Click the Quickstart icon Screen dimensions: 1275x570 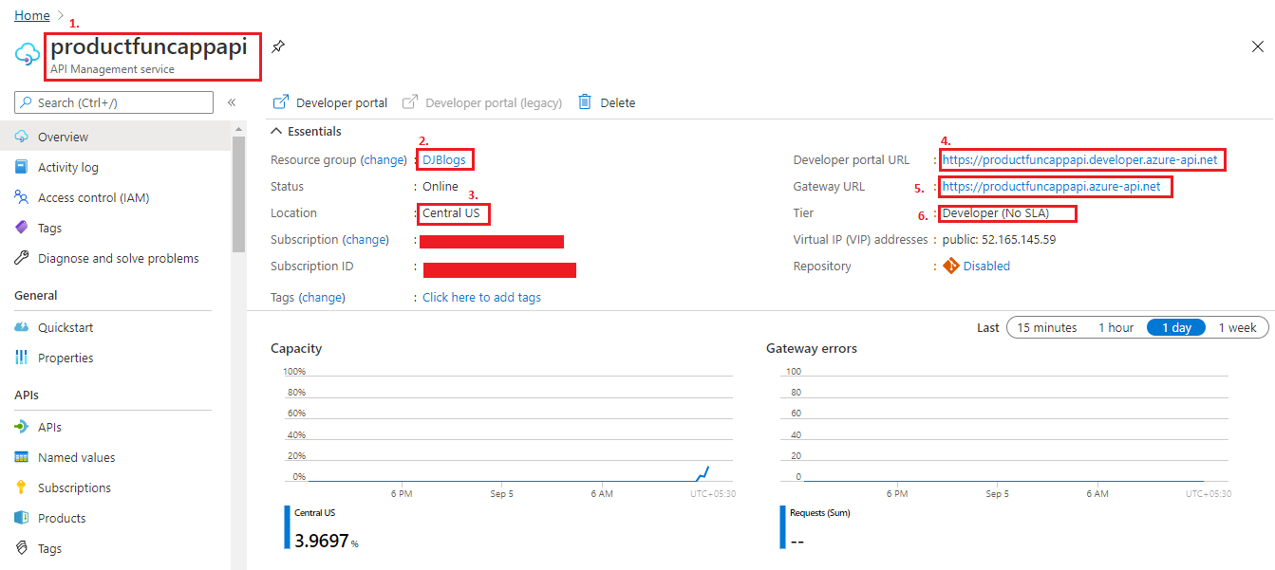click(22, 327)
